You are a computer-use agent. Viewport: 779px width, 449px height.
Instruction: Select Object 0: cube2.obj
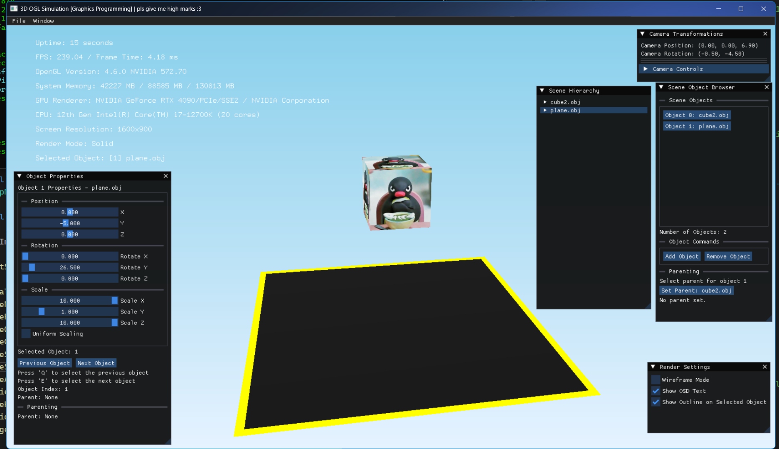pyautogui.click(x=697, y=115)
